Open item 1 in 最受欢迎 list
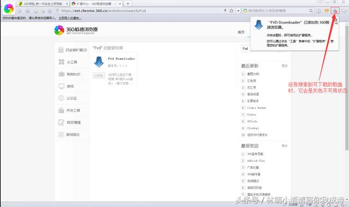This screenshot has width=349, height=207. (x=255, y=154)
